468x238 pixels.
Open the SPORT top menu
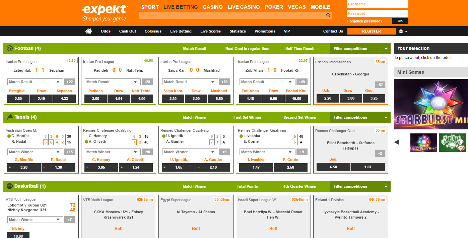(x=150, y=7)
